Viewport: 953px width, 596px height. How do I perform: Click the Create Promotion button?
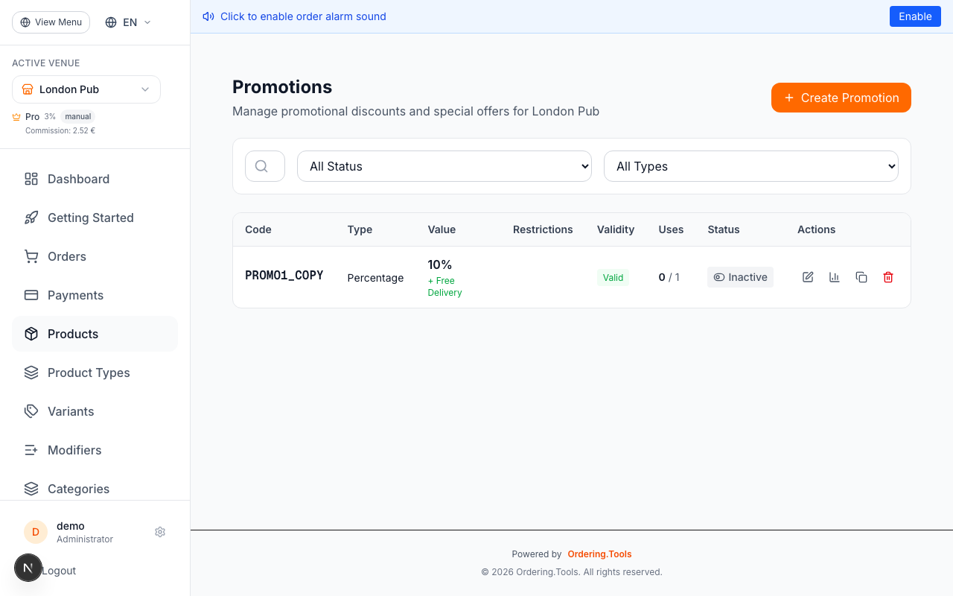[841, 98]
